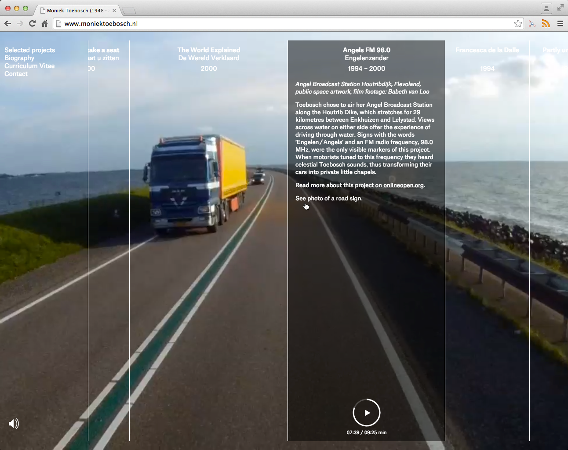Open the road sign photo link
Image resolution: width=568 pixels, height=450 pixels.
click(x=315, y=199)
